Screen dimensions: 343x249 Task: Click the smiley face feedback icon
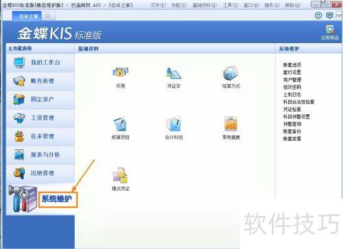[x=318, y=16]
